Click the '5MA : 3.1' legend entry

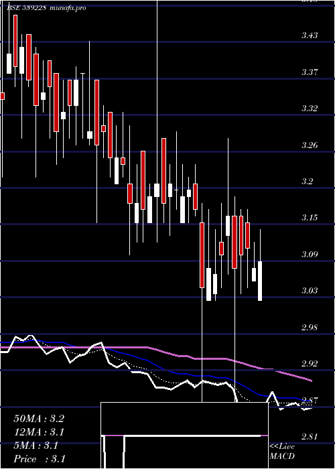pos(36,446)
